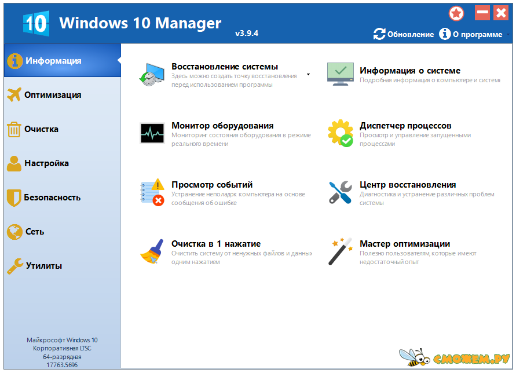Open the Сеть section
Image resolution: width=516 pixels, height=373 pixels.
(x=63, y=232)
